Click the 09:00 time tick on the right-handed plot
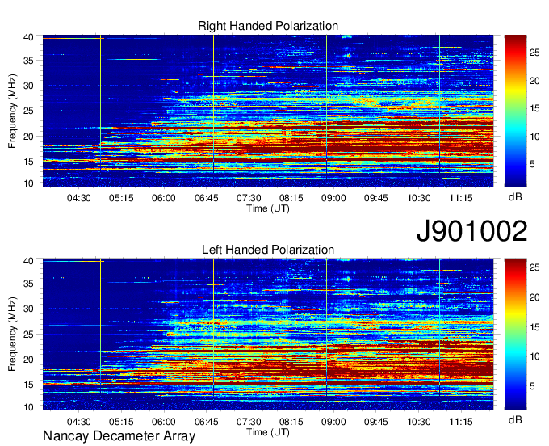 click(x=333, y=198)
